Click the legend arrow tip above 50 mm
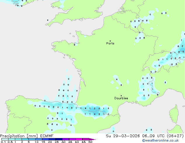Viewport: 185px width, 143px height. tap(92, 139)
